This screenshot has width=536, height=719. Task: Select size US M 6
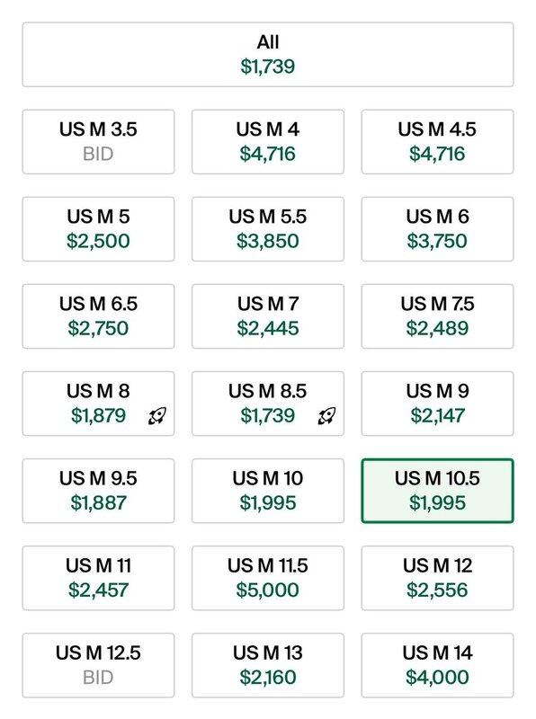tap(437, 229)
